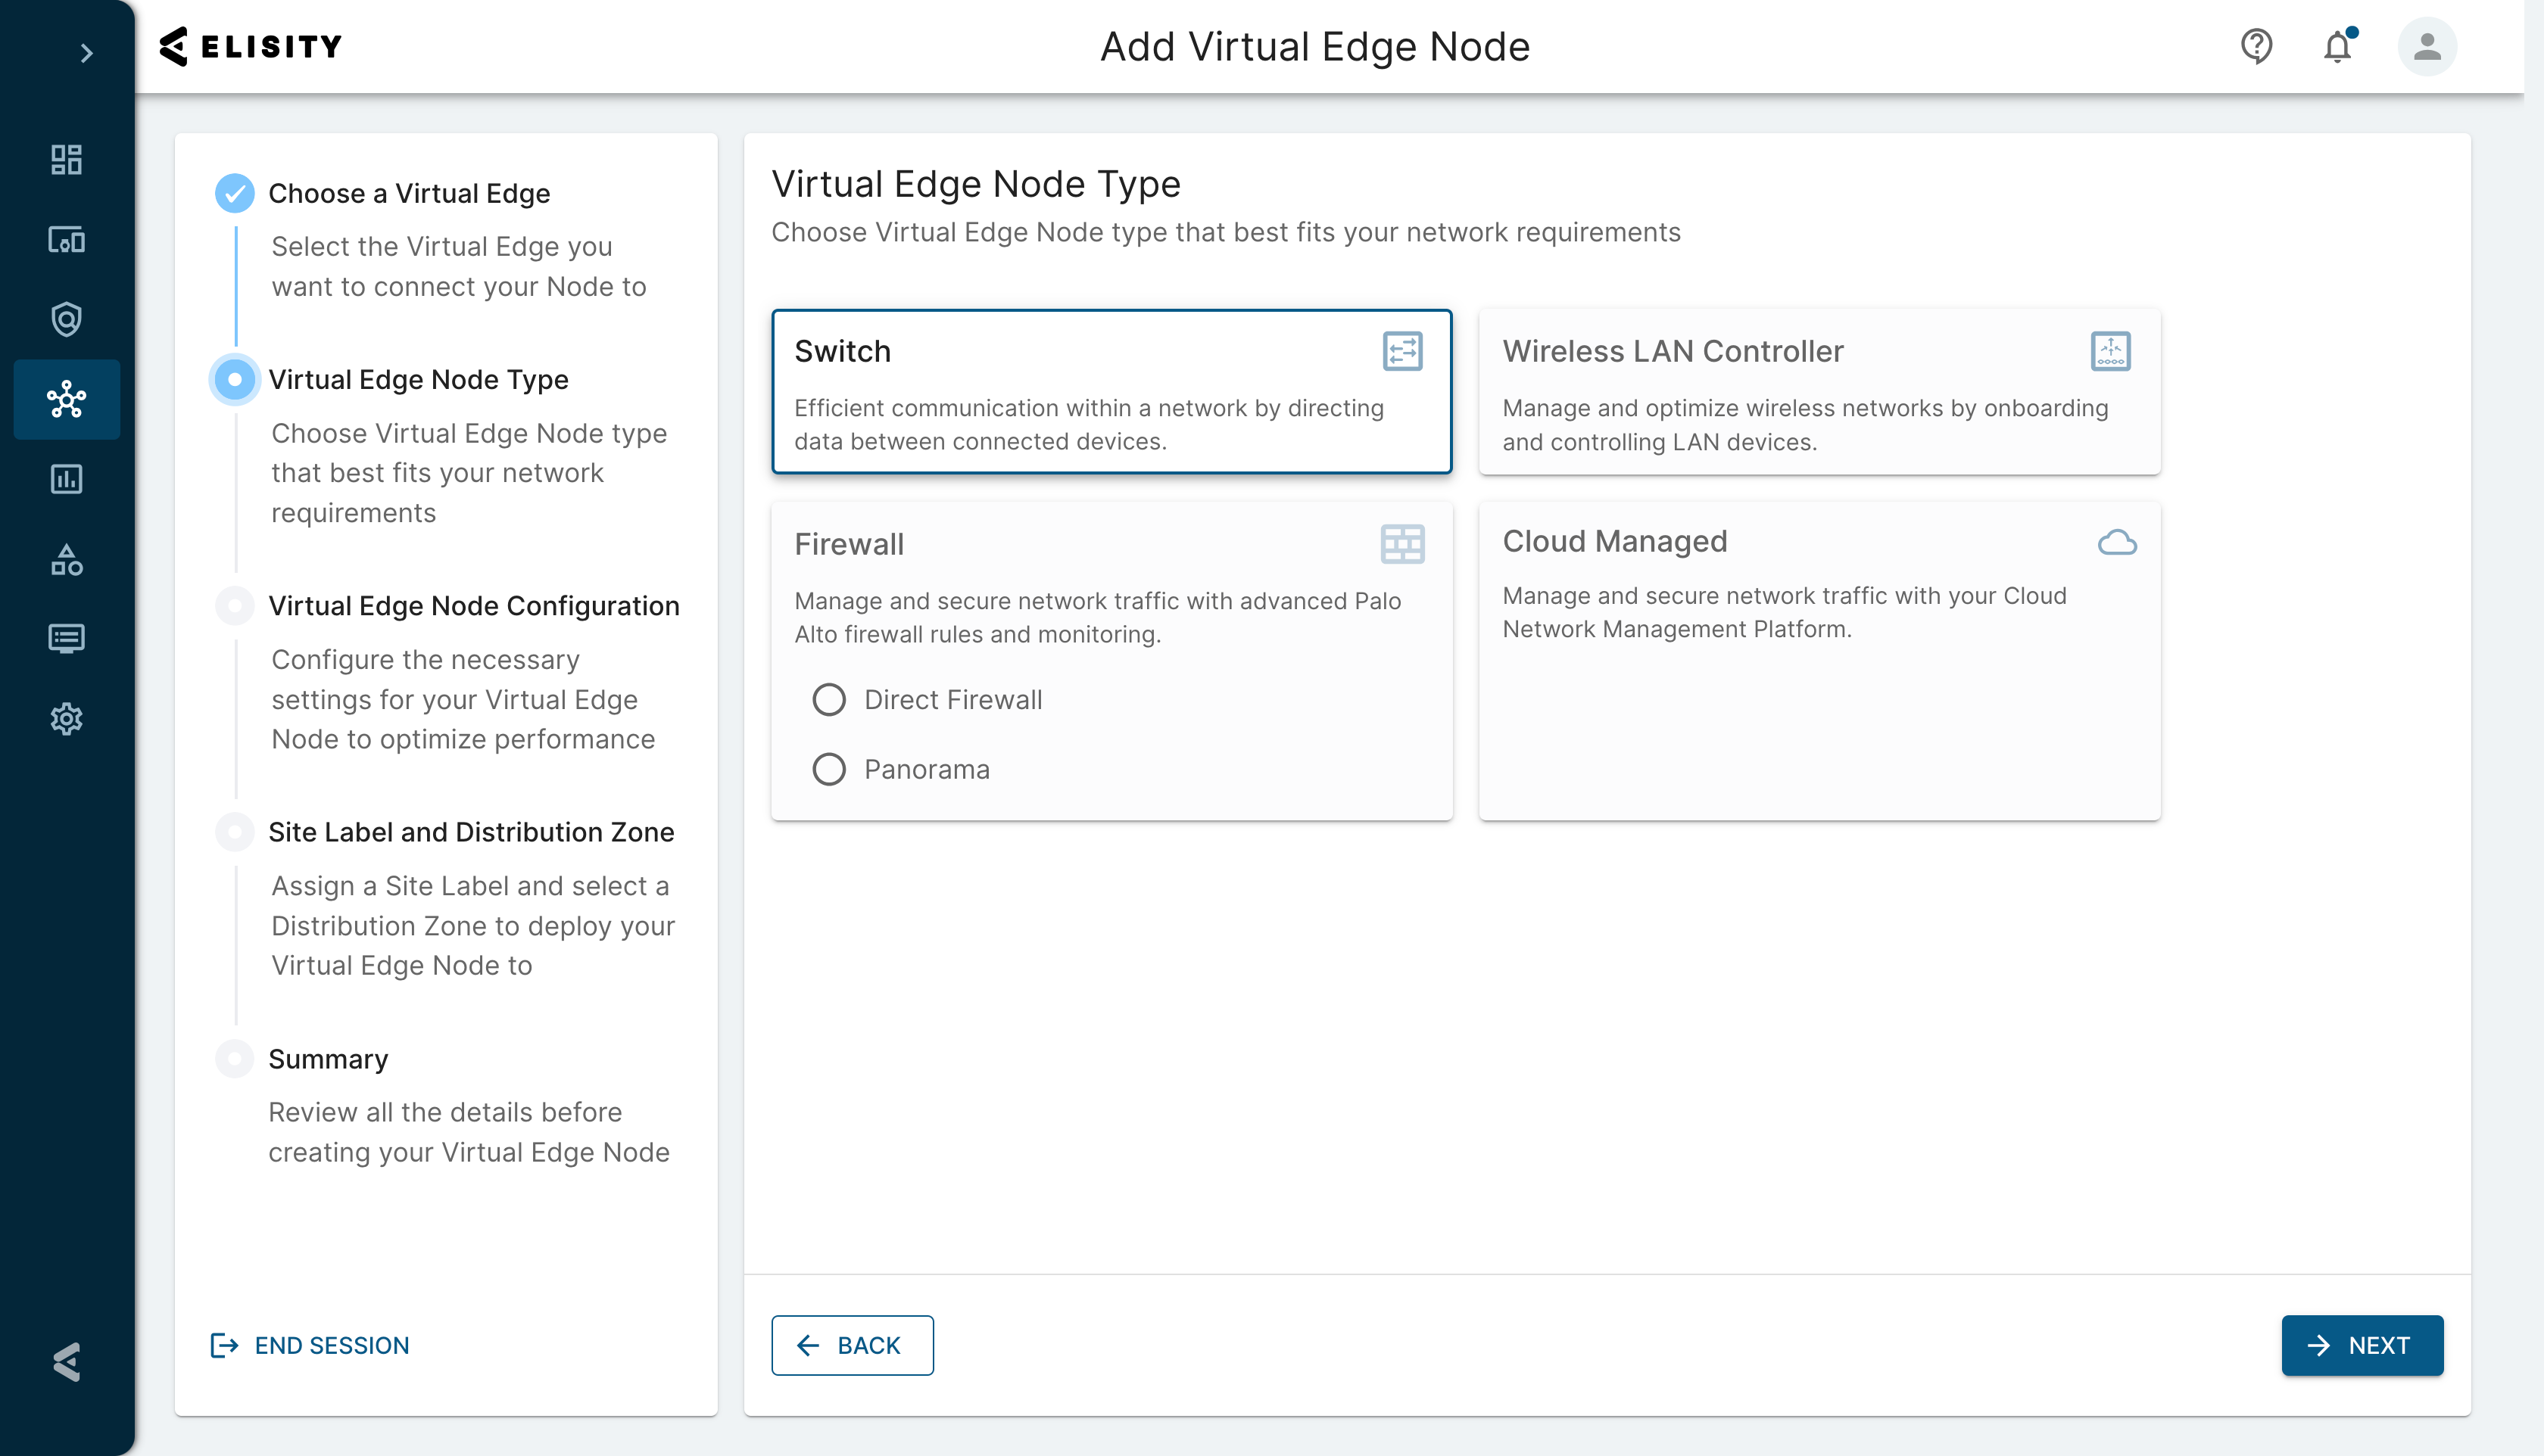This screenshot has height=1456, width=2544.
Task: Go to Virtual Edge Node Type step
Action: pos(418,379)
